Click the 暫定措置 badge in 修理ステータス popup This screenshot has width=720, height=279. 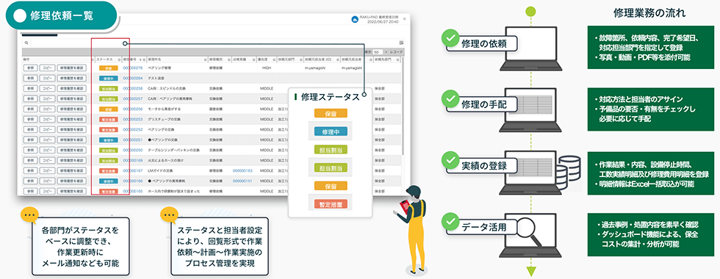(x=331, y=204)
